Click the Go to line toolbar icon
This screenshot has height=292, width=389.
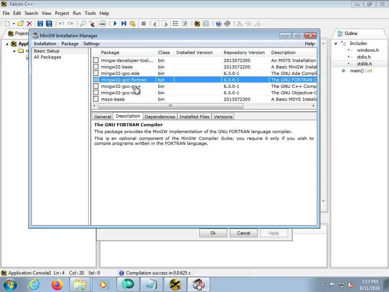point(103,24)
